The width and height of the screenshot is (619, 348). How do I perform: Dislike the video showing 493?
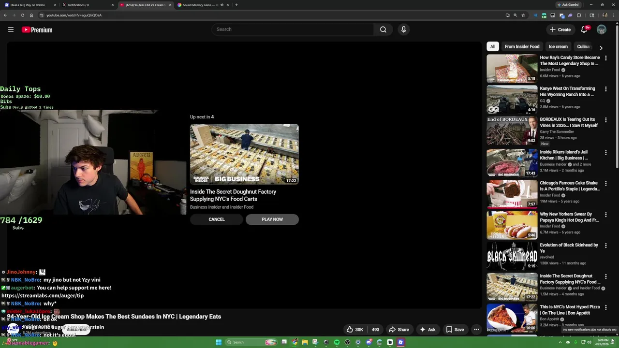(375, 330)
